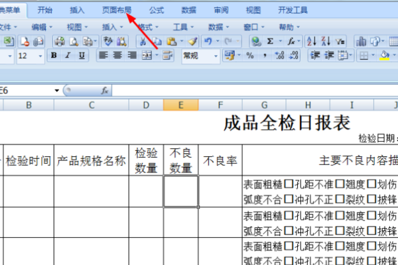Select column header C
Image resolution: width=398 pixels, height=265 pixels.
tap(92, 105)
